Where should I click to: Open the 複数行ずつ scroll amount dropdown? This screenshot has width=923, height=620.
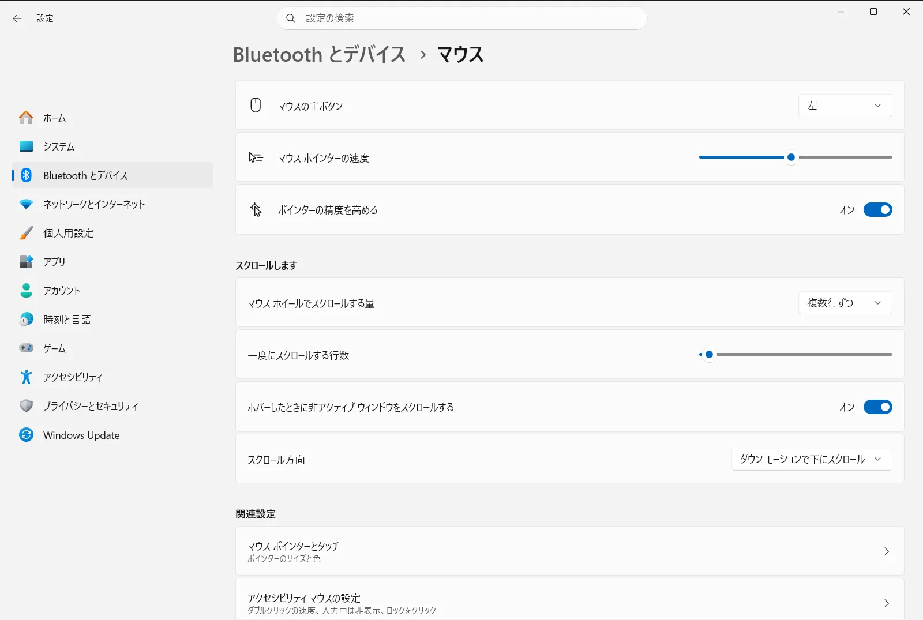tap(845, 303)
